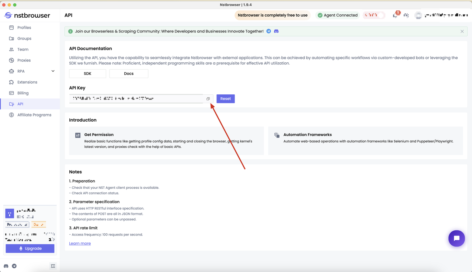Click the '3. API rate limit' note title
472x272 pixels.
pyautogui.click(x=83, y=228)
